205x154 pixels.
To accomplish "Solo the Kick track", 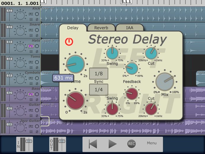I will [x=37, y=20].
